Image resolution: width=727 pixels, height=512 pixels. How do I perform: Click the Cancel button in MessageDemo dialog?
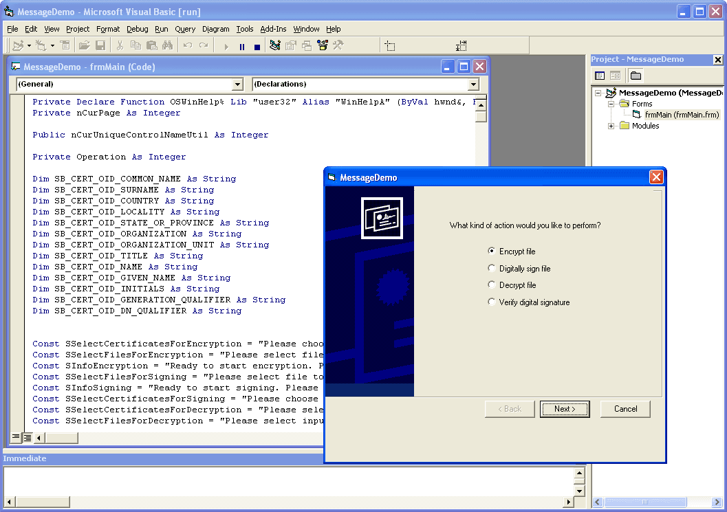625,409
